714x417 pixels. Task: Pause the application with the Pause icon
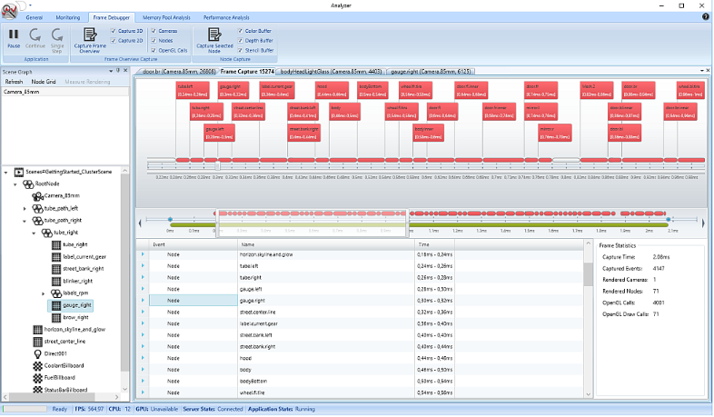pyautogui.click(x=14, y=35)
